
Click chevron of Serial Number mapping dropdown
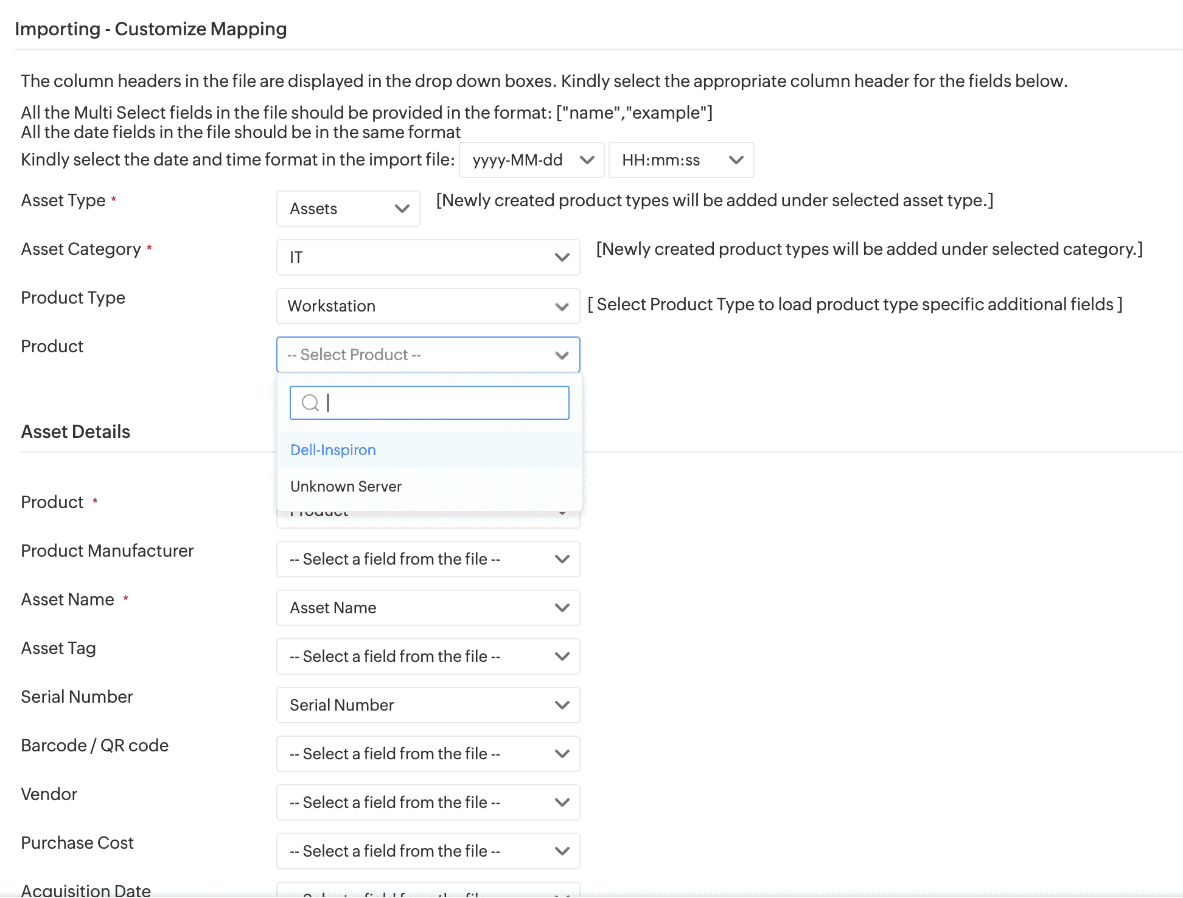click(x=562, y=705)
